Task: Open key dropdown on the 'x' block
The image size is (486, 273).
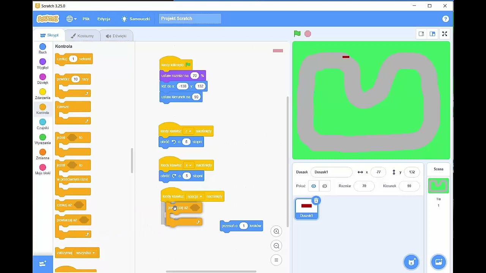Action: pyautogui.click(x=188, y=165)
